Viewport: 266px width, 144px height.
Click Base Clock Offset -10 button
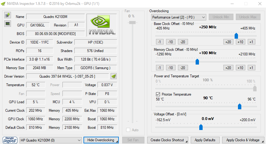pyautogui.click(x=171, y=42)
